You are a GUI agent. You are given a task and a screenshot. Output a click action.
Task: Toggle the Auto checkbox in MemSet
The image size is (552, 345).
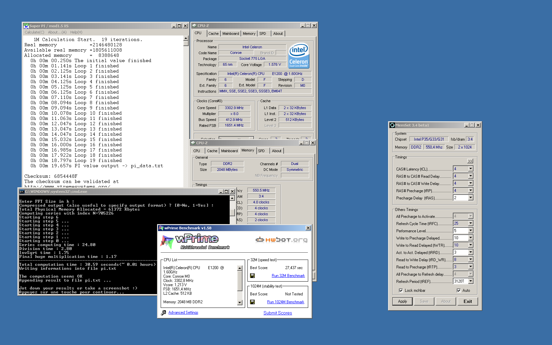[x=459, y=290]
